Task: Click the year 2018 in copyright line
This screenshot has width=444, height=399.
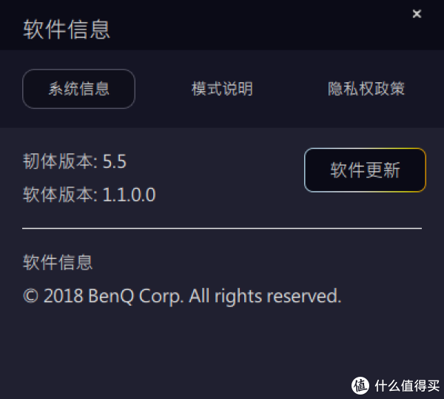Action: click(x=64, y=296)
